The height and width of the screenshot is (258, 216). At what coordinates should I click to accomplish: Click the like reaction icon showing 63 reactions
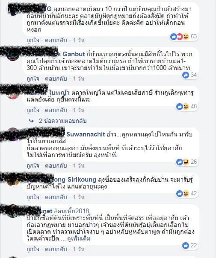[x=174, y=37]
